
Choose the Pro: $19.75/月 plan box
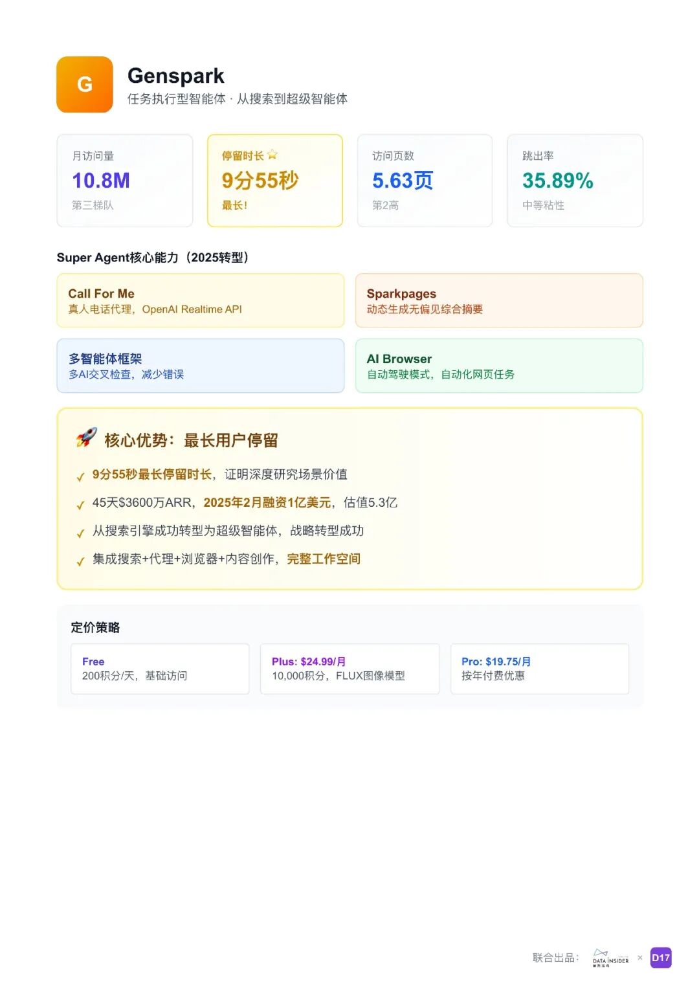540,669
